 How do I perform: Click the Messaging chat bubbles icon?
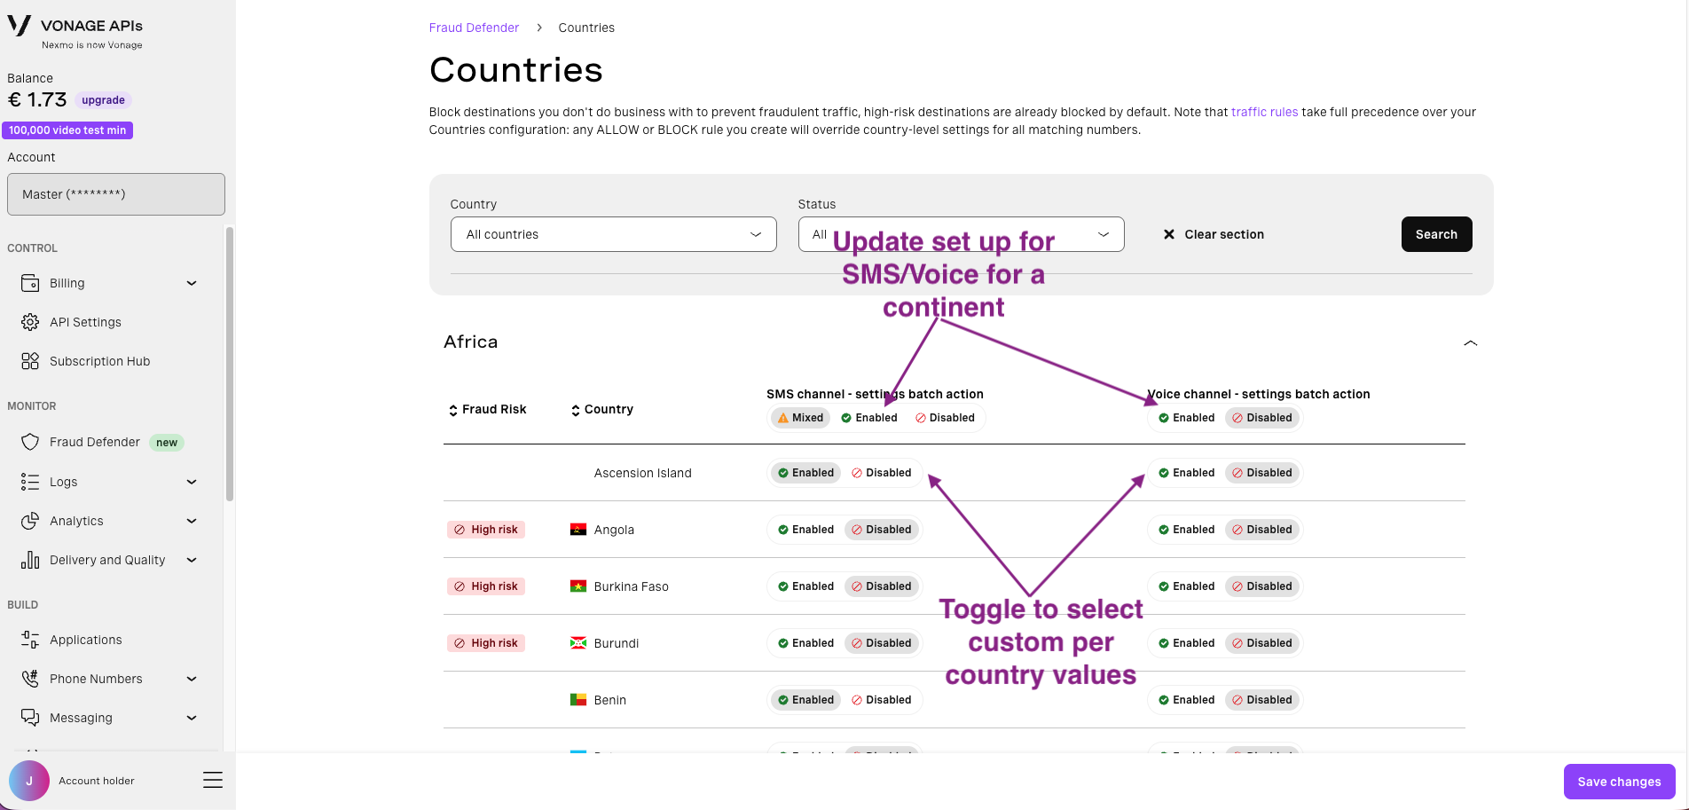point(30,718)
